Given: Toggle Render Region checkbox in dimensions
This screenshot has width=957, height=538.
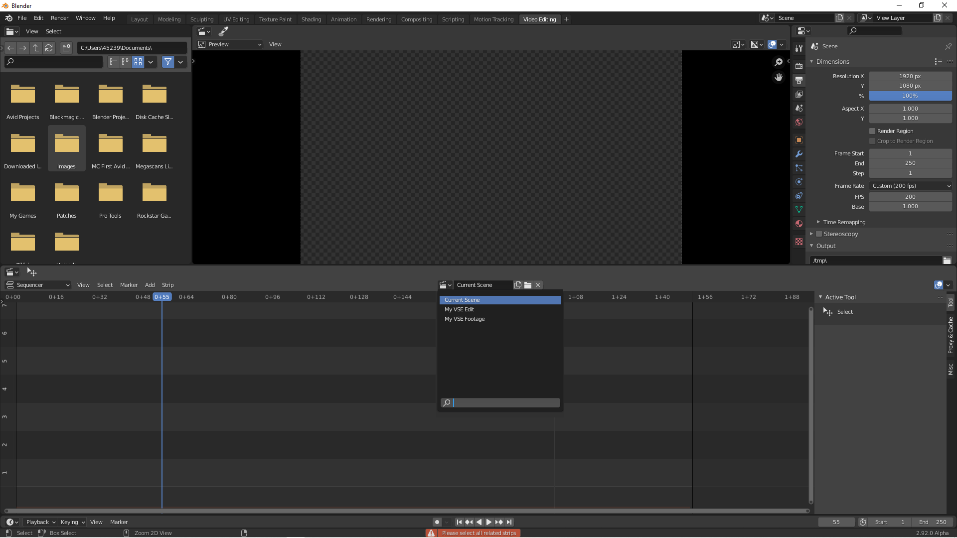Looking at the screenshot, I should 872,131.
